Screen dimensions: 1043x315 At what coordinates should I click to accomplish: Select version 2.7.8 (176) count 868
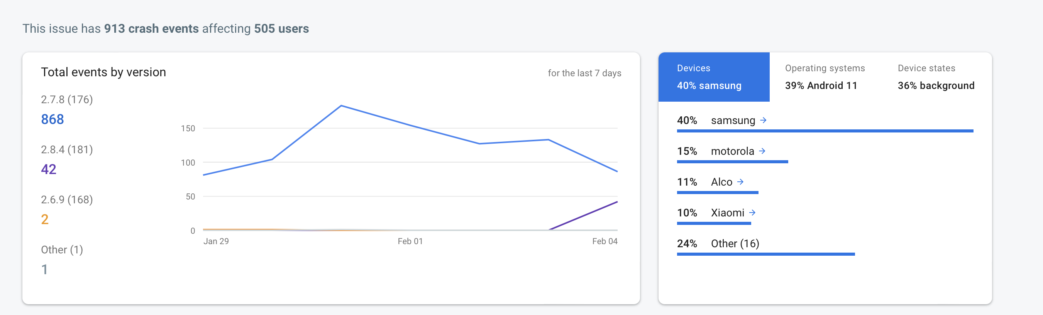pyautogui.click(x=52, y=119)
